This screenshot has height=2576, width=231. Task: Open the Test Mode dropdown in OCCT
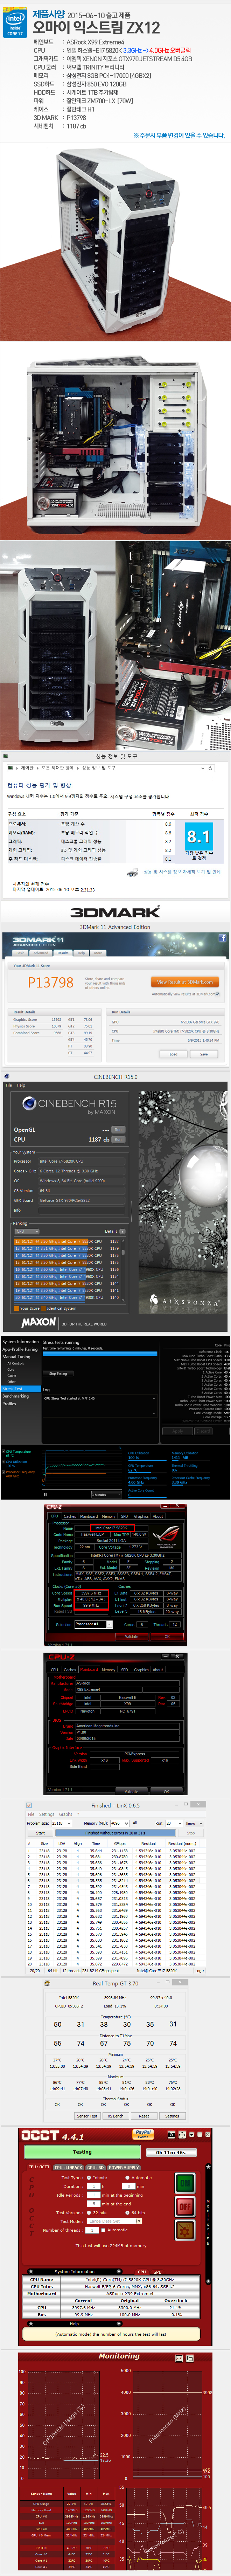[114, 2221]
